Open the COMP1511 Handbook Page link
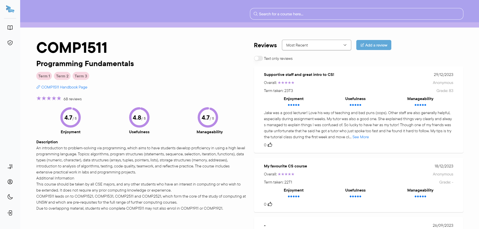This screenshot has width=479, height=229. pyautogui.click(x=64, y=87)
